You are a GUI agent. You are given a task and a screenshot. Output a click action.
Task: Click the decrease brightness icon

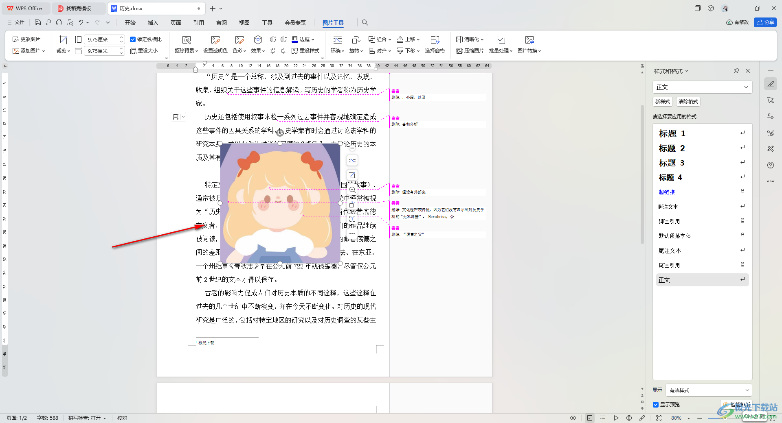[283, 51]
